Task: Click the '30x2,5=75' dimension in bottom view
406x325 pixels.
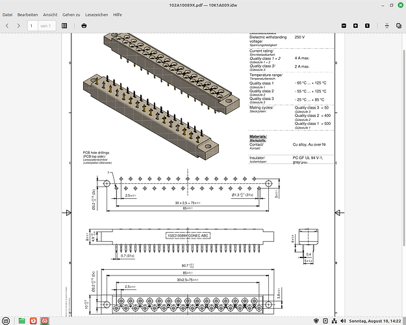Action: tap(188, 280)
